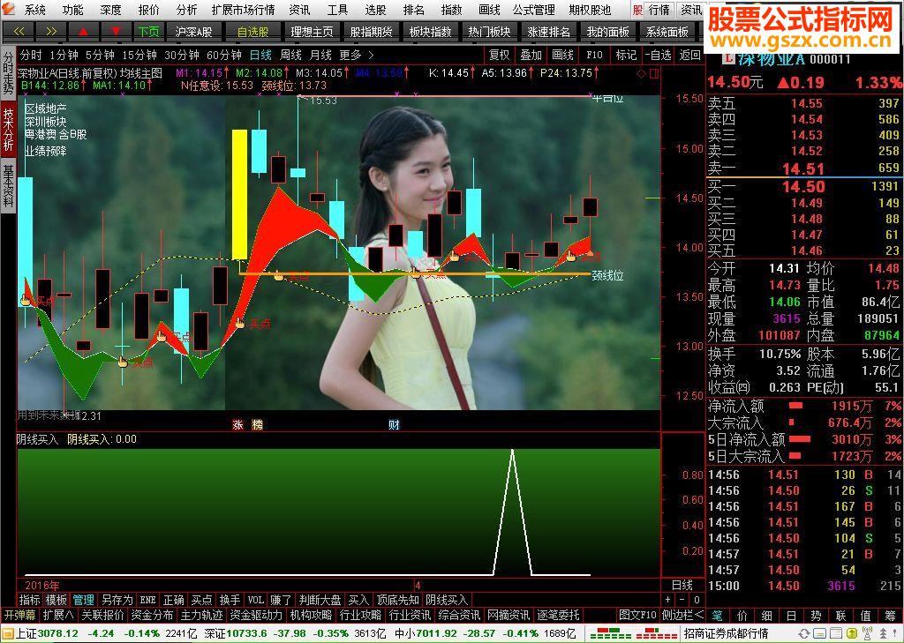Viewport: 904px width, 643px height.
Task: Open the 公式管理 menu
Action: (534, 10)
